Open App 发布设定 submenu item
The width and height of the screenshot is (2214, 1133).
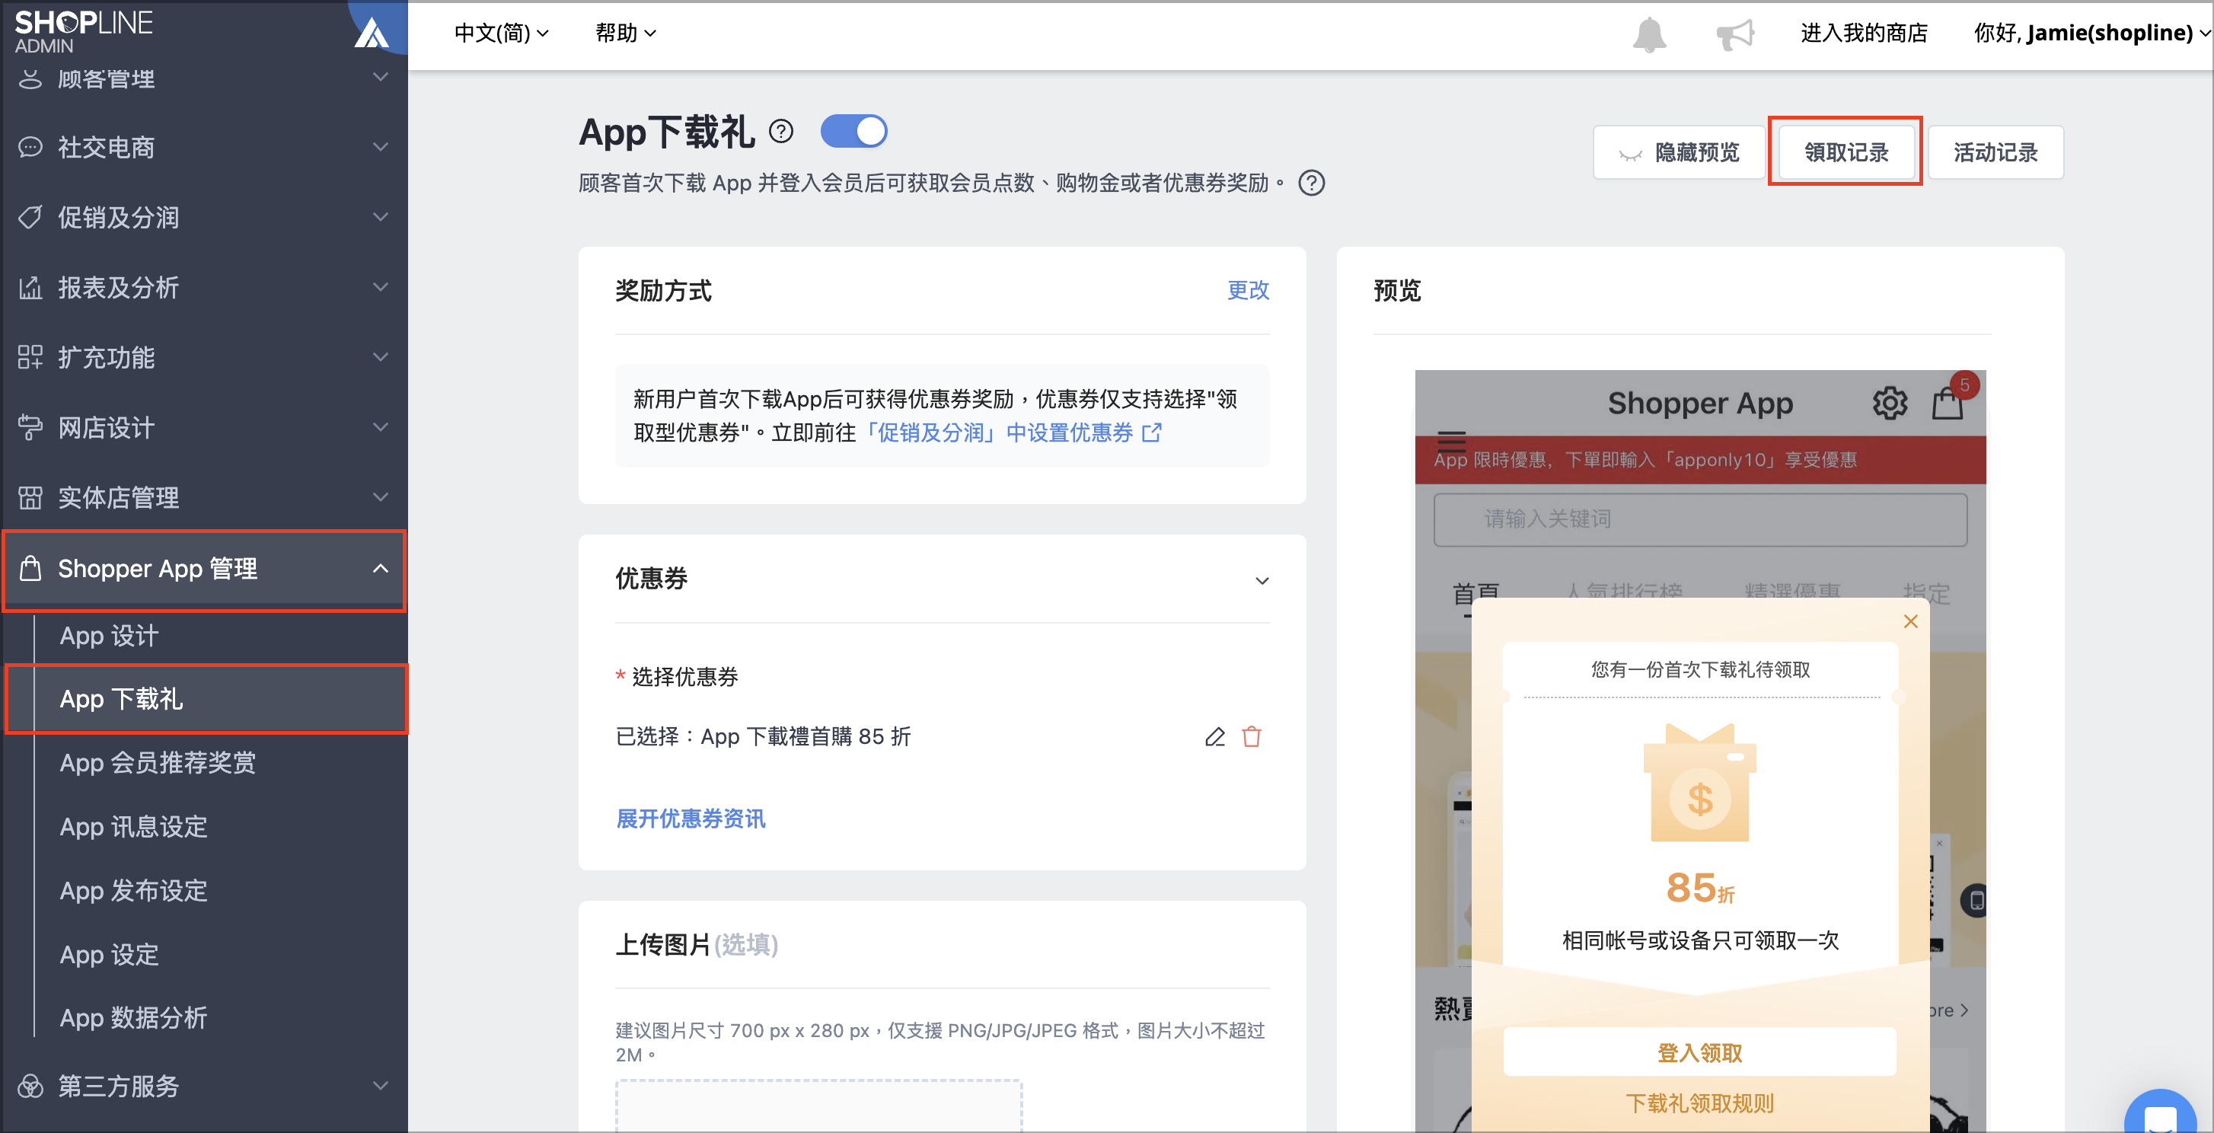coord(134,891)
